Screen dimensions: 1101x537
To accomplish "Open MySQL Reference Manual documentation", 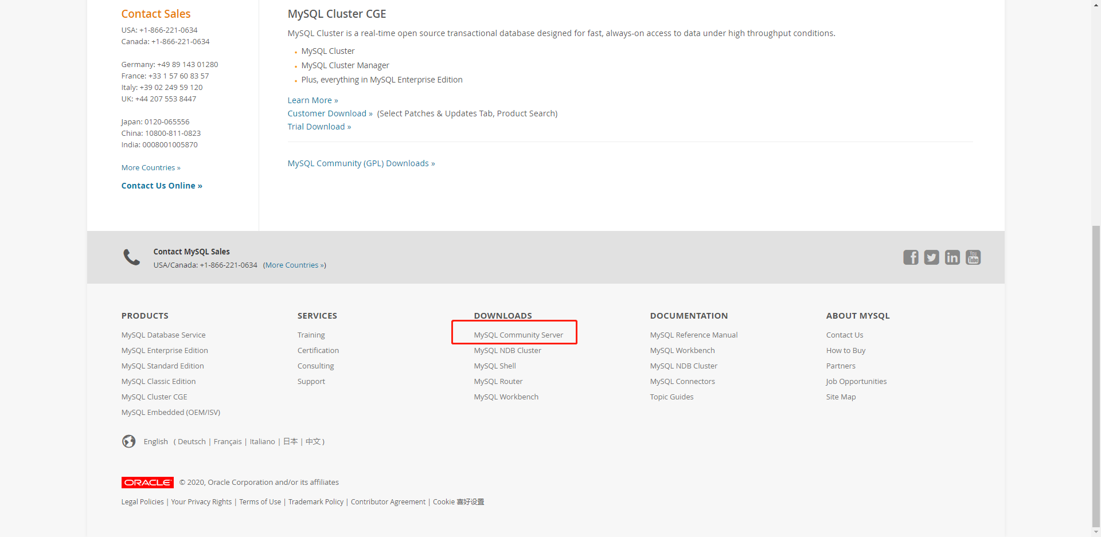I will (694, 335).
